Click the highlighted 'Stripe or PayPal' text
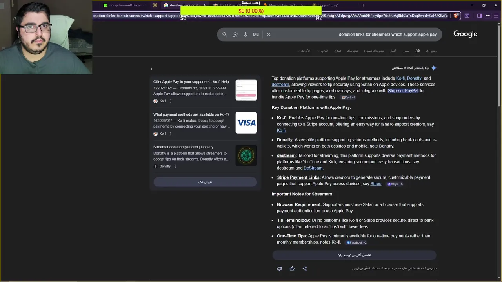 click(403, 91)
